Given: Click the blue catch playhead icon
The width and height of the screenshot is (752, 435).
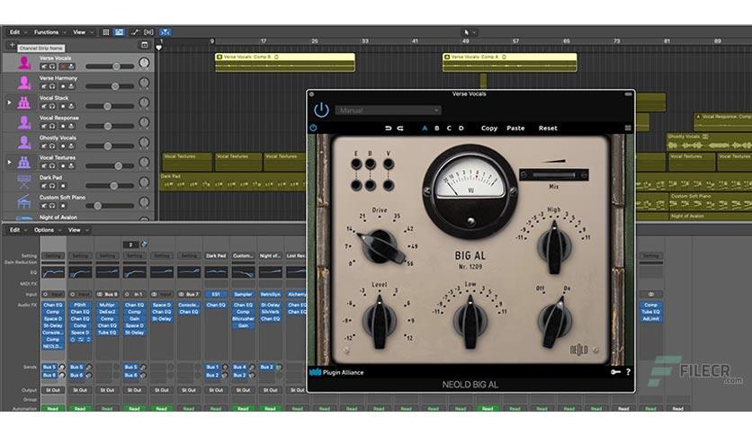Looking at the screenshot, I should coord(165,32).
